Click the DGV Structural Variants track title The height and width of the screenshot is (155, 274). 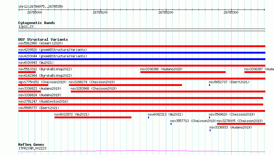coord(43,39)
